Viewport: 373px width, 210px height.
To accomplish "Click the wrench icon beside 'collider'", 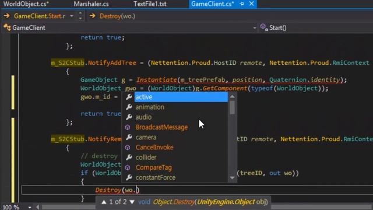I will (129, 157).
